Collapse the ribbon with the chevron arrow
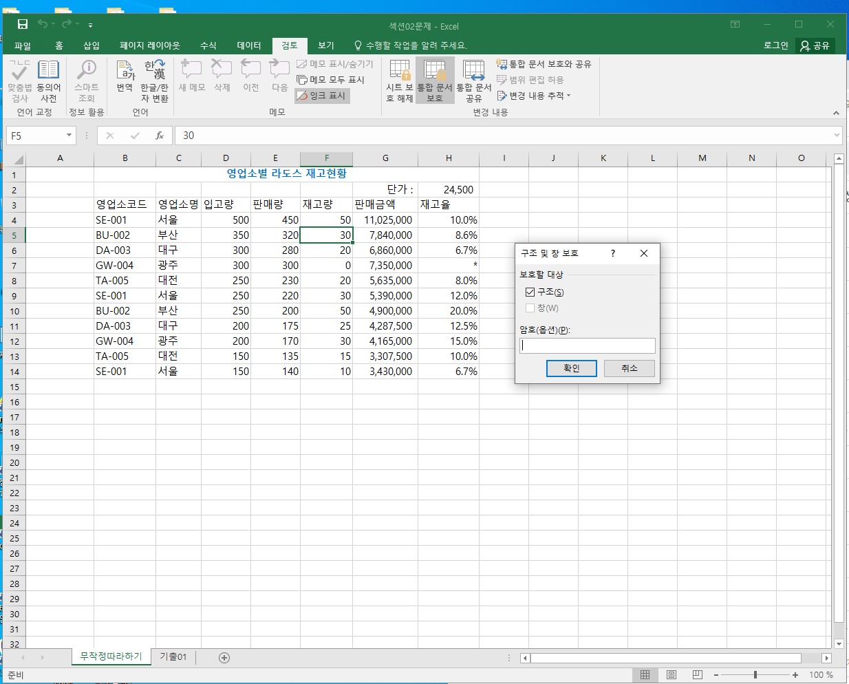 (x=836, y=113)
